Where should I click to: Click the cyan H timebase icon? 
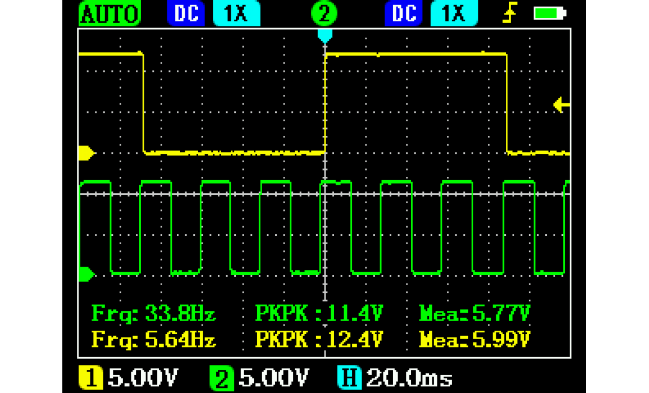[x=349, y=378]
